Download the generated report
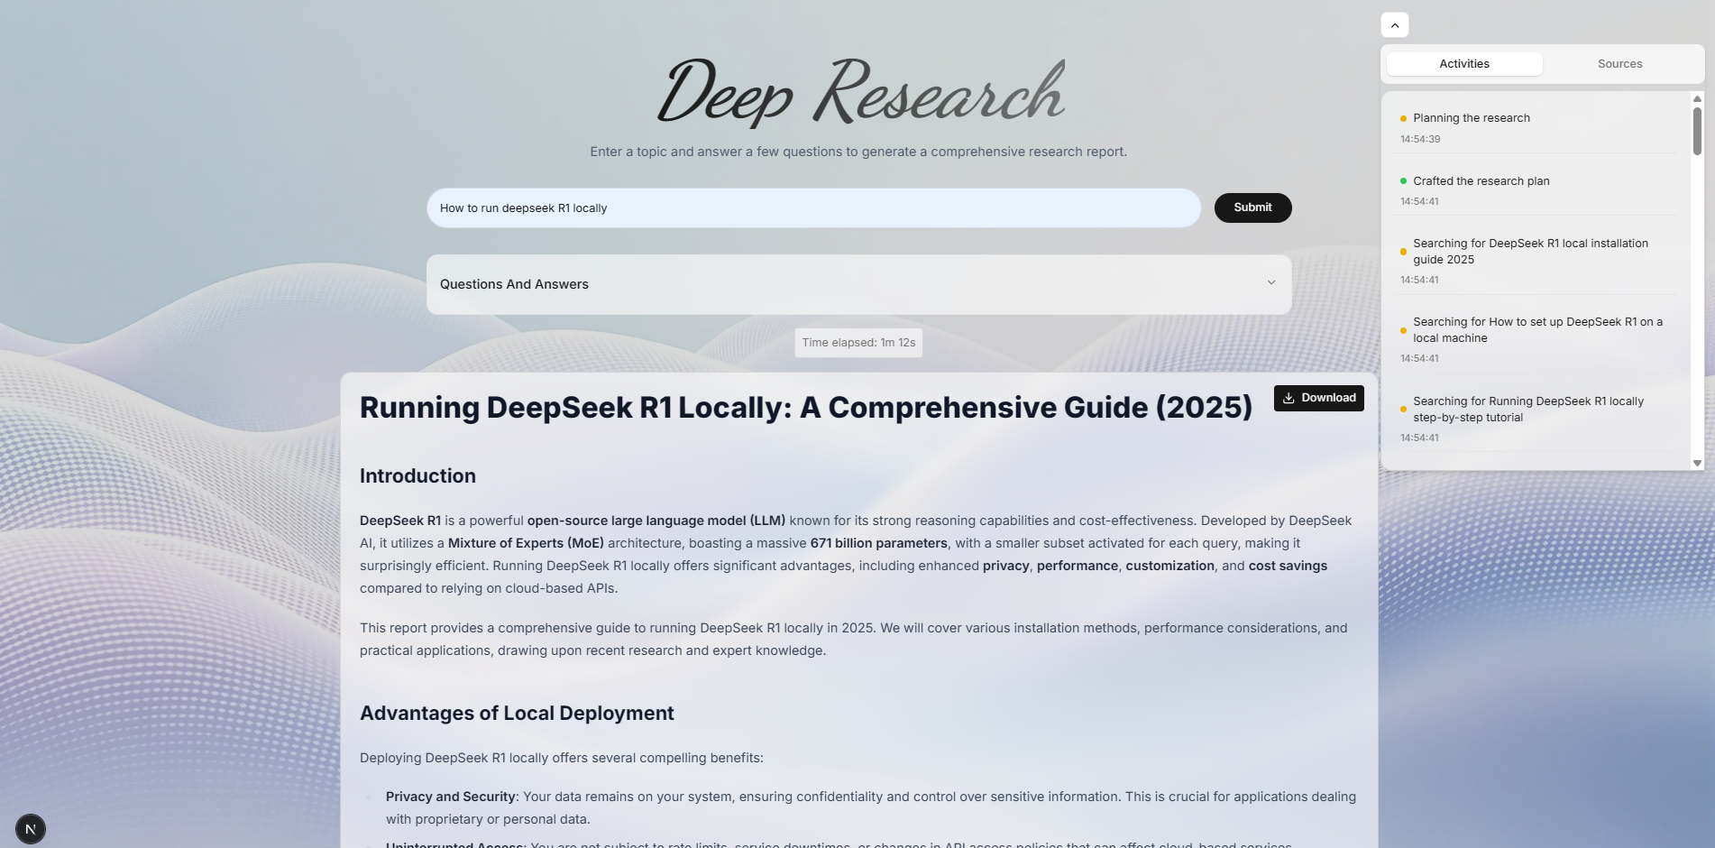The image size is (1715, 848). click(x=1318, y=398)
